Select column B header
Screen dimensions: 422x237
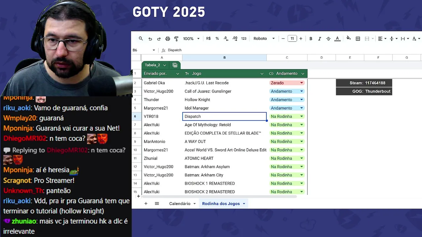[x=224, y=58]
